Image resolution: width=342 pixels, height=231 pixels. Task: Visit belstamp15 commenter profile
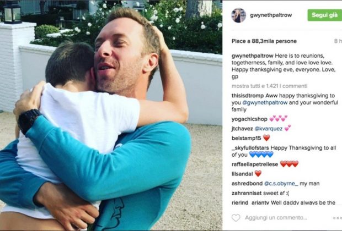pyautogui.click(x=246, y=138)
